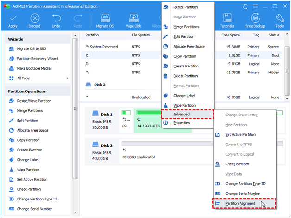Sort by the Flag column header
This screenshot has height=218, width=291.
(256, 35)
